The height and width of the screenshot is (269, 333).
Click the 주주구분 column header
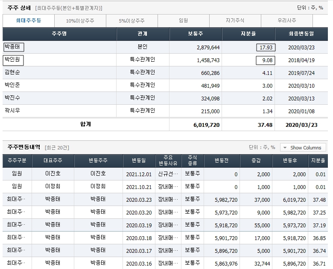coord(17,161)
